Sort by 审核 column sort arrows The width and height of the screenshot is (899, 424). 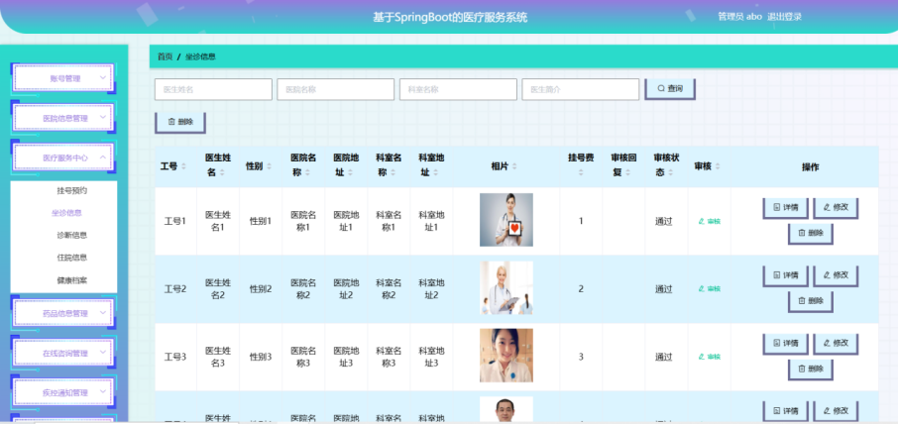click(718, 166)
